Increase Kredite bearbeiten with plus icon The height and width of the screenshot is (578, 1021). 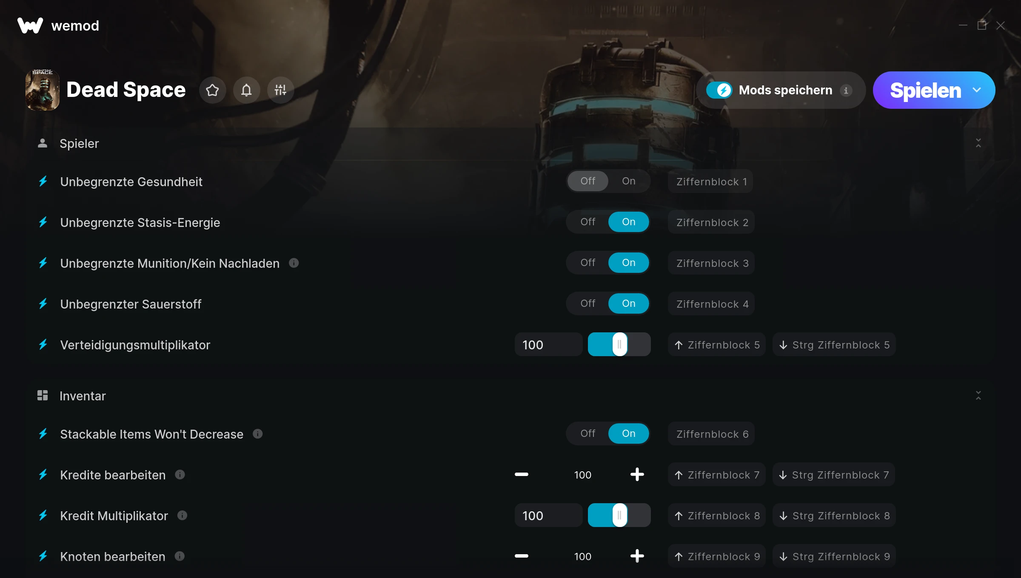[x=637, y=474]
